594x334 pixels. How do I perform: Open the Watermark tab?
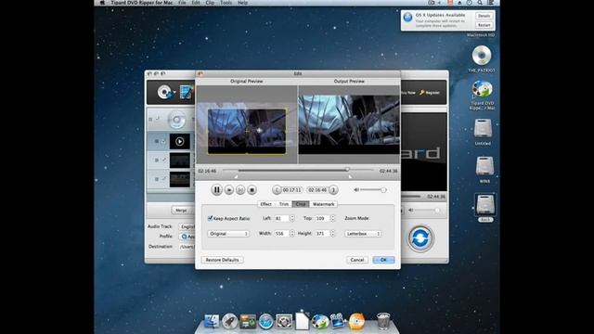pos(323,204)
